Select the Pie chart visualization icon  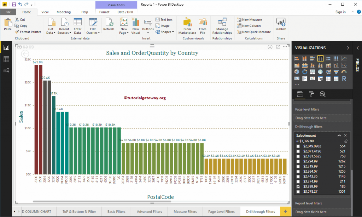[x=297, y=72]
